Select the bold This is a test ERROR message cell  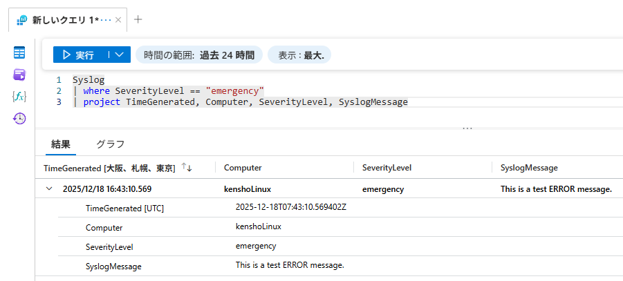click(556, 189)
